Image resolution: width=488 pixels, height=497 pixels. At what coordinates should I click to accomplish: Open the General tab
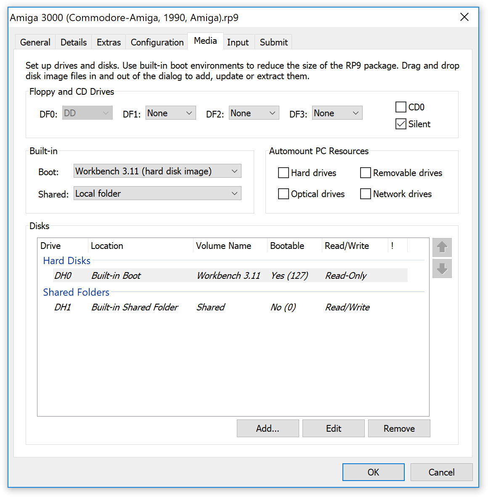pos(35,42)
